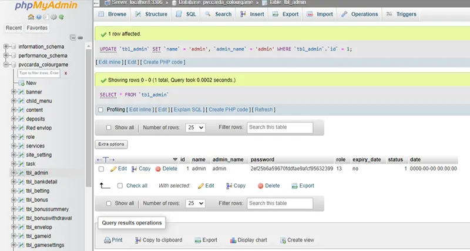The height and width of the screenshot is (251, 470).
Task: Click lower Search this table field
Action: [x=280, y=203]
